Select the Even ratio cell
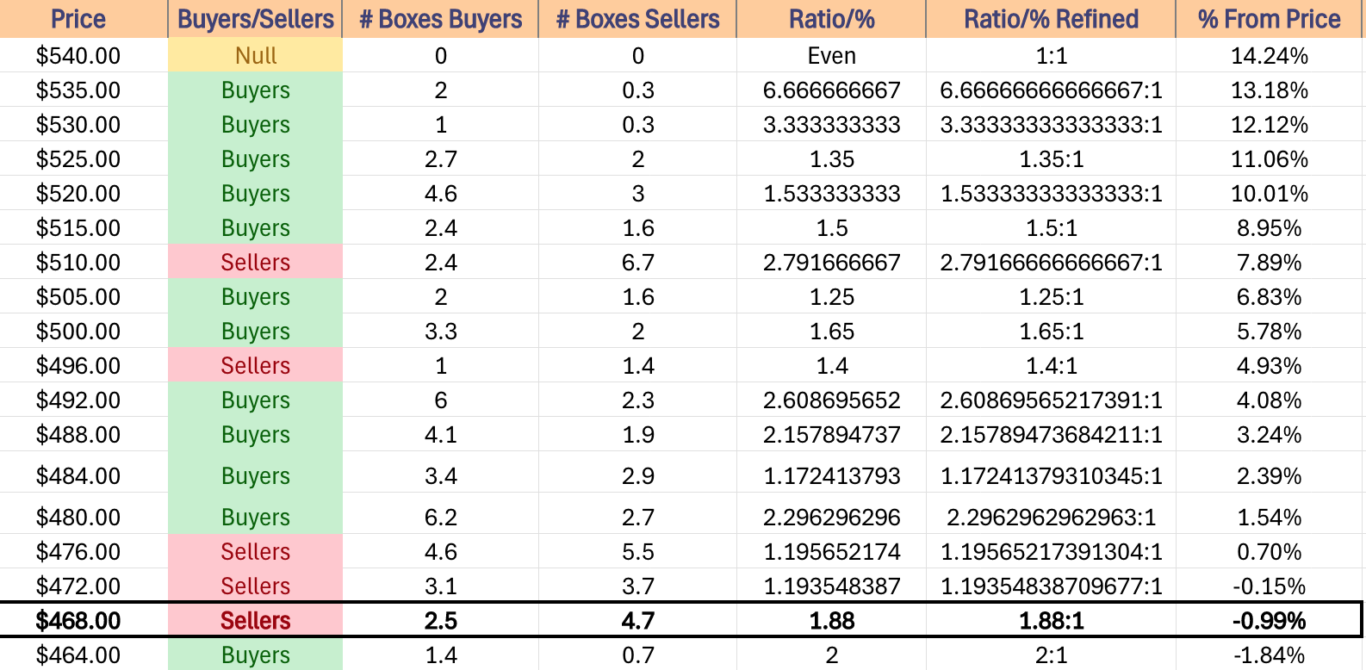This screenshot has height=670, width=1366. click(831, 56)
